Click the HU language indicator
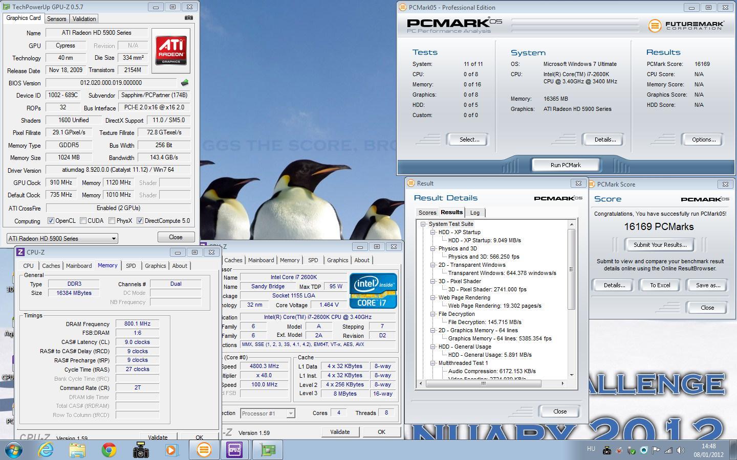737x460 pixels. pyautogui.click(x=591, y=449)
